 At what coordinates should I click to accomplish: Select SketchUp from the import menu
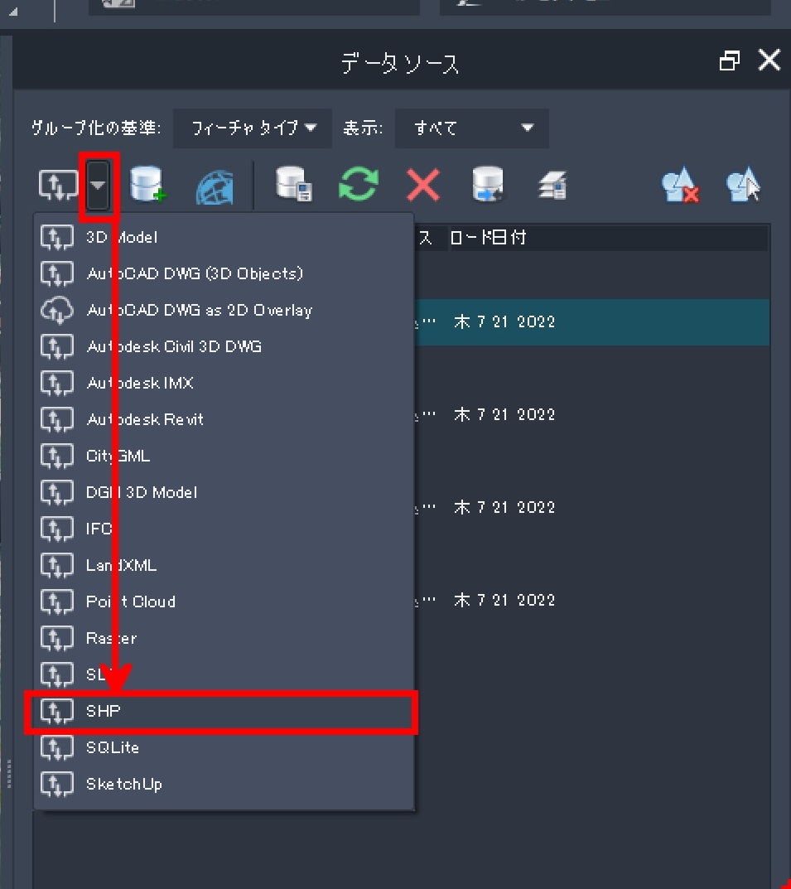[x=224, y=784]
